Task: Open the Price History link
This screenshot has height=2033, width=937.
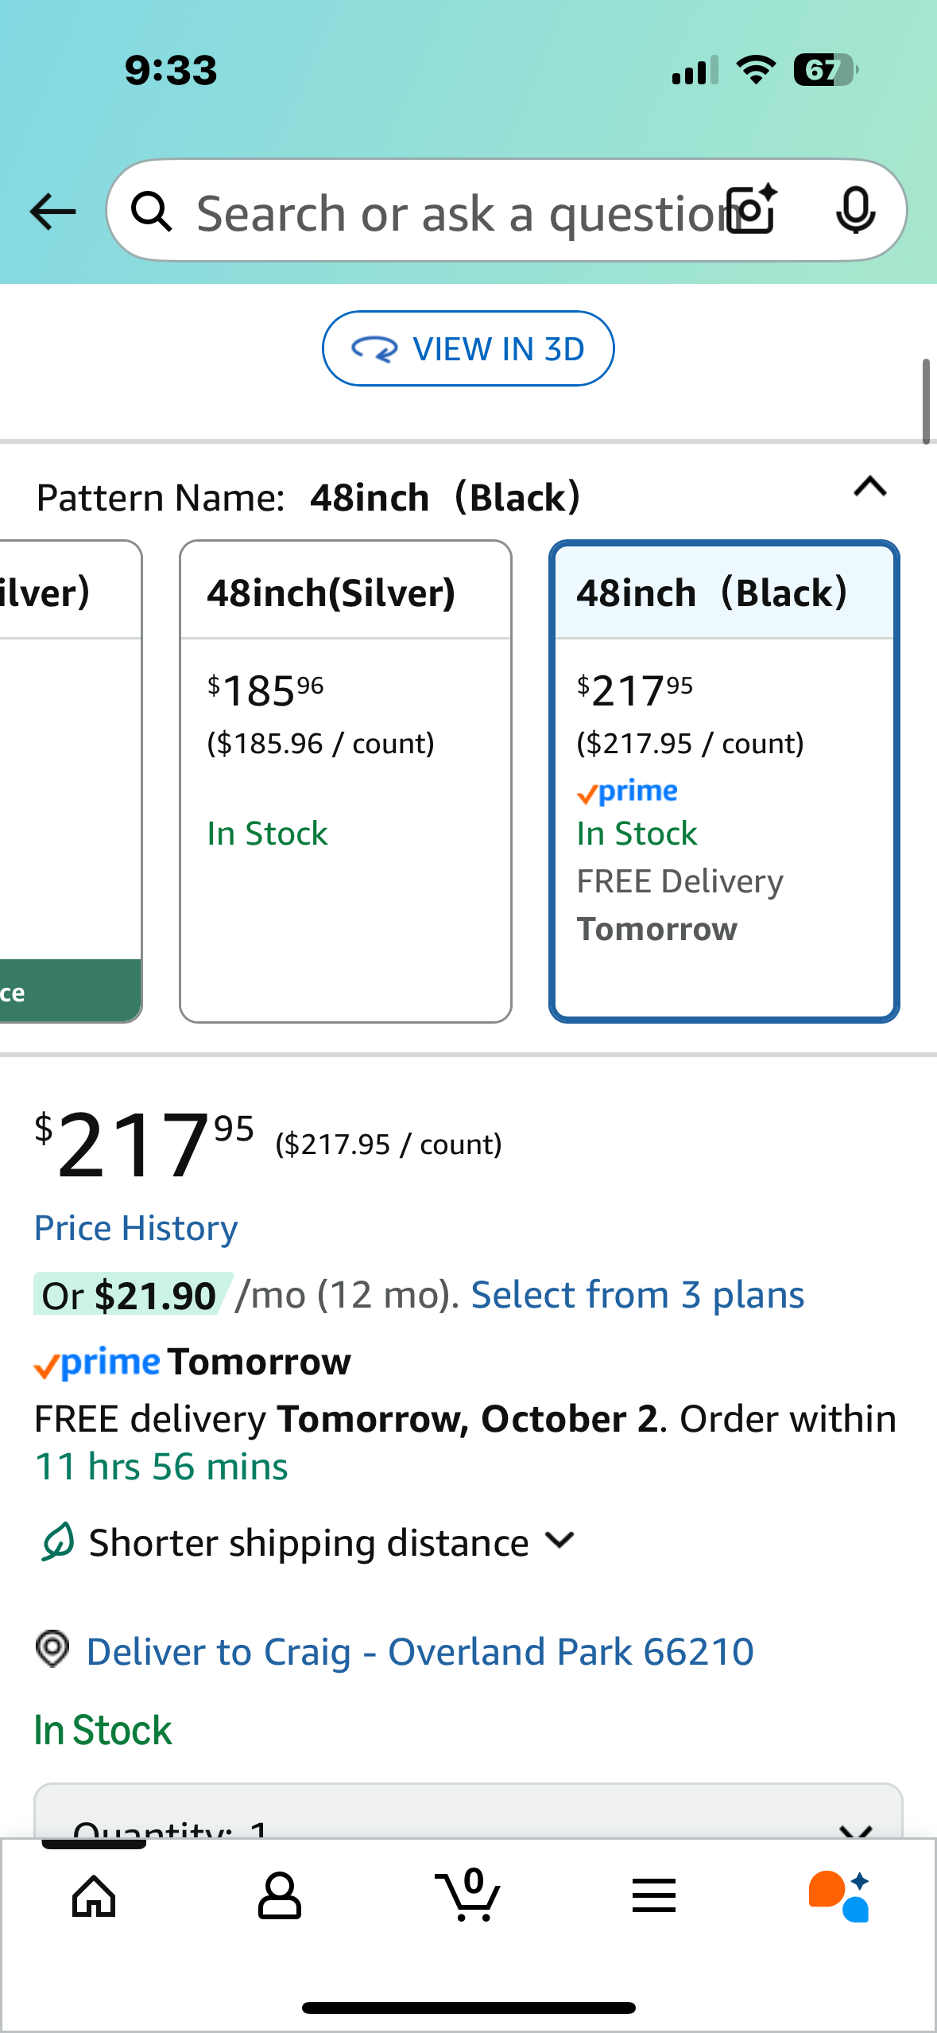Action: click(x=136, y=1228)
